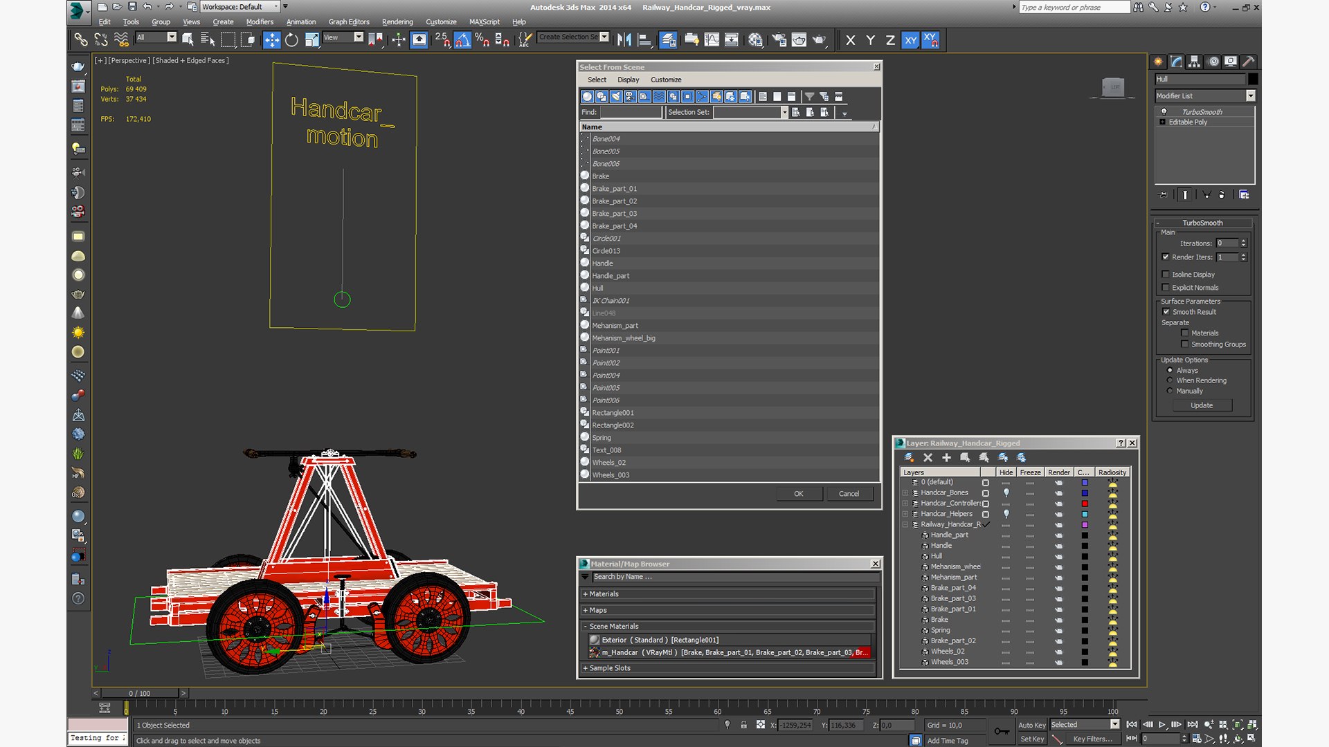Open the Animation menu
1329x747 pixels.
(301, 22)
